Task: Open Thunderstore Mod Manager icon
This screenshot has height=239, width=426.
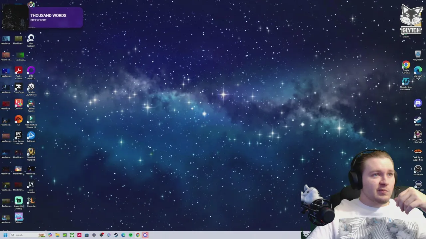Action: [x=406, y=84]
